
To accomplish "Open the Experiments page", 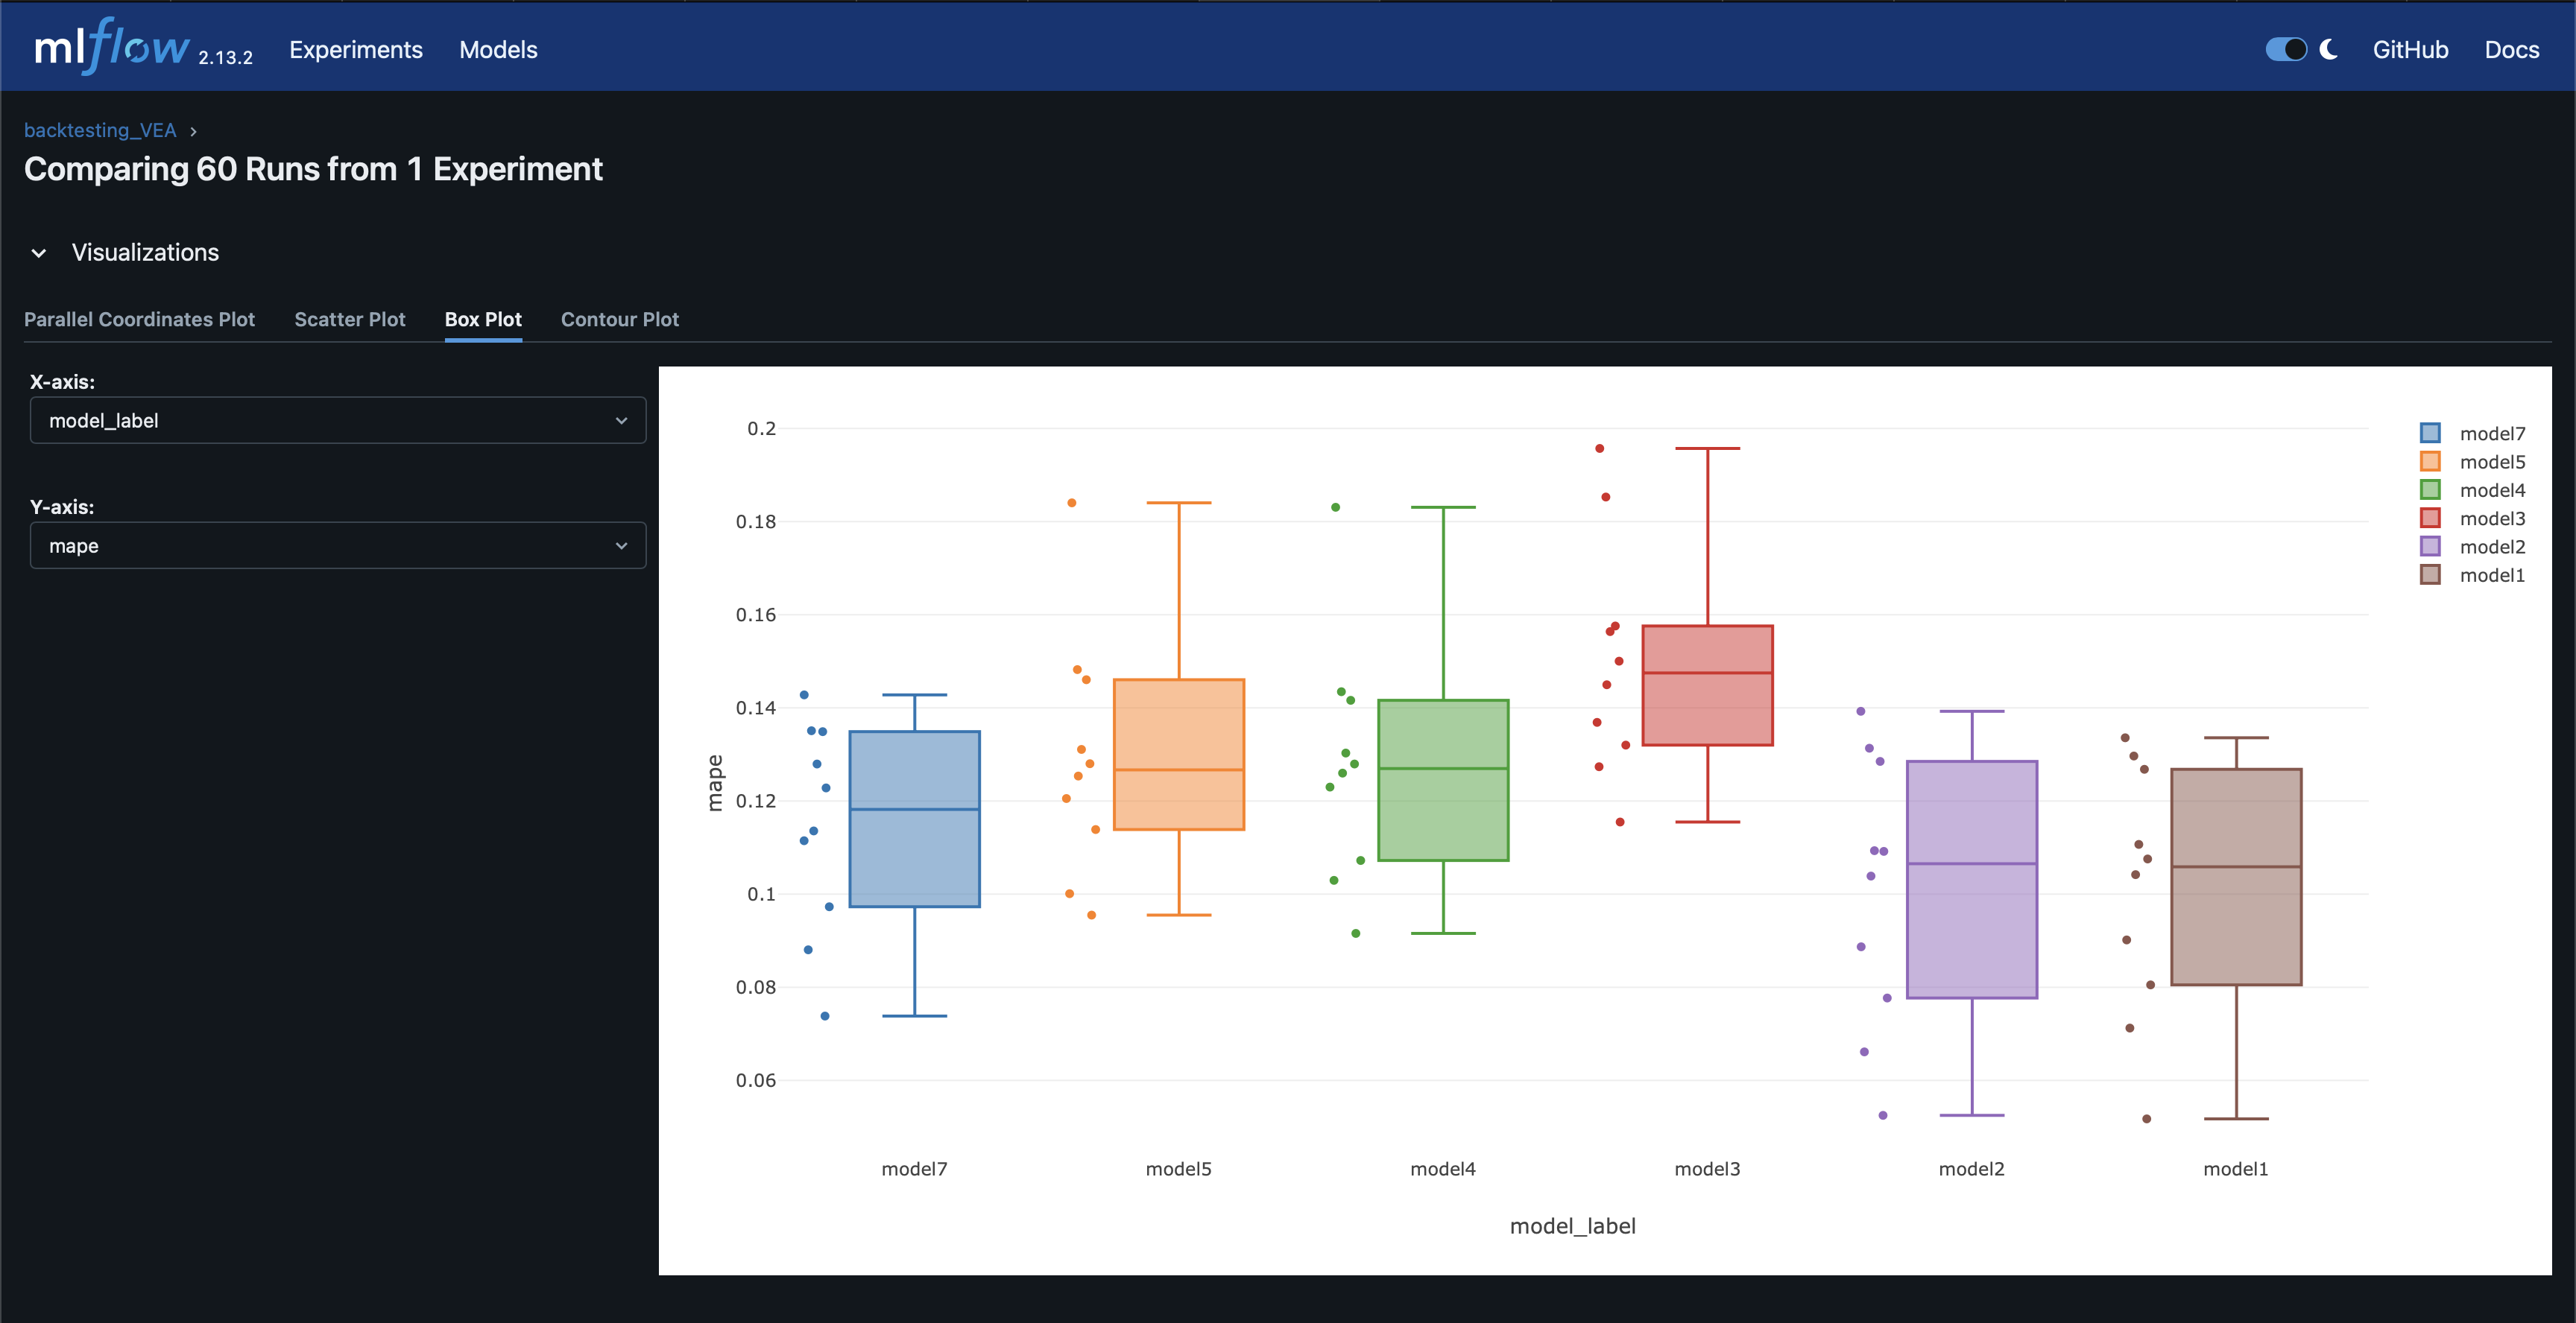I will [x=356, y=50].
